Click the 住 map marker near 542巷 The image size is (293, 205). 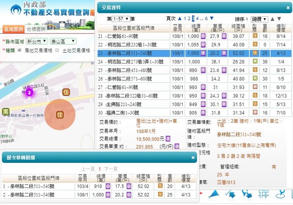[x=66, y=92]
